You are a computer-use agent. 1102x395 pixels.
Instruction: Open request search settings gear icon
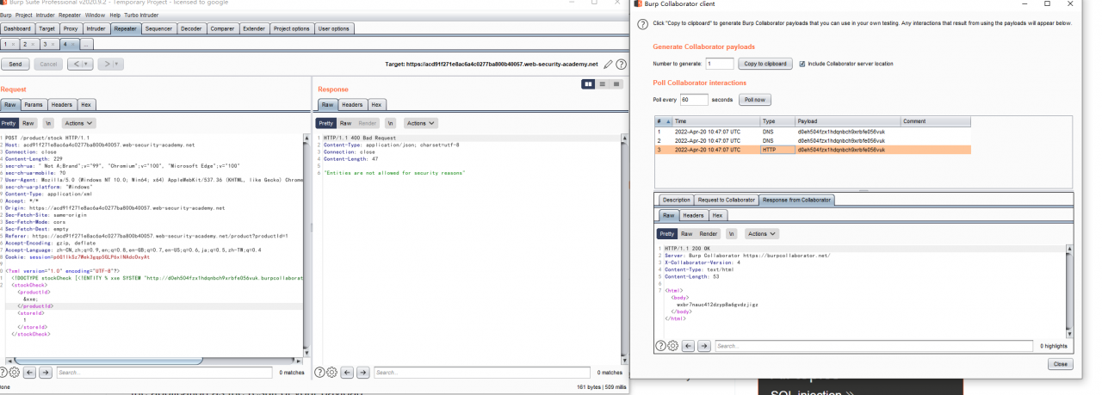[14, 373]
